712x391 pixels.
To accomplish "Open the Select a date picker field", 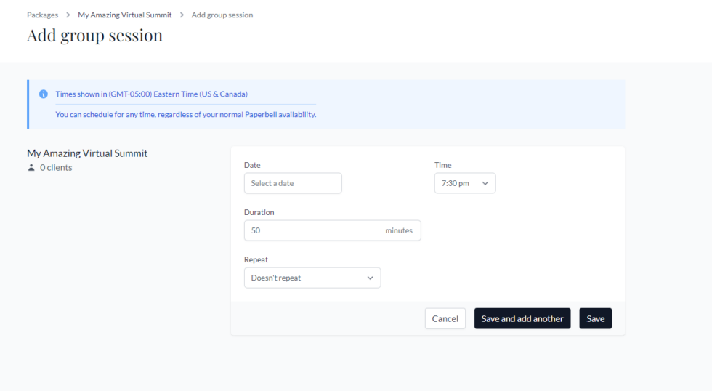I will pyautogui.click(x=293, y=183).
